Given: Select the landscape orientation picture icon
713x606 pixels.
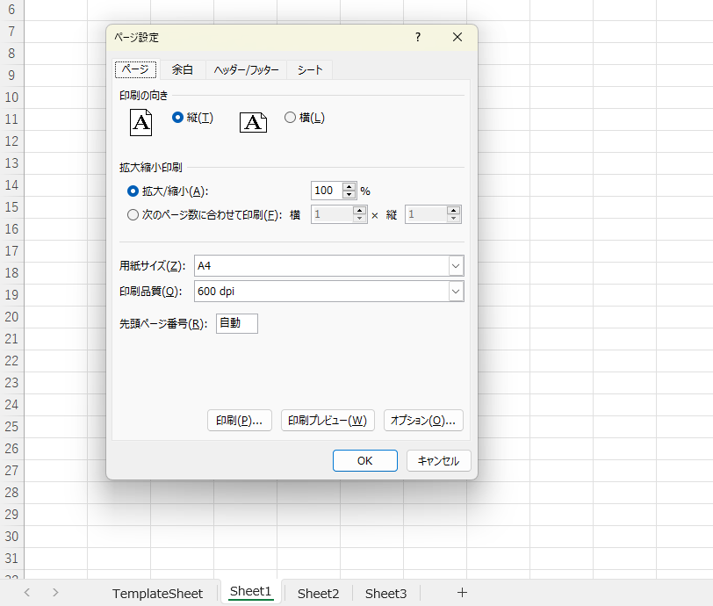Looking at the screenshot, I should point(253,122).
